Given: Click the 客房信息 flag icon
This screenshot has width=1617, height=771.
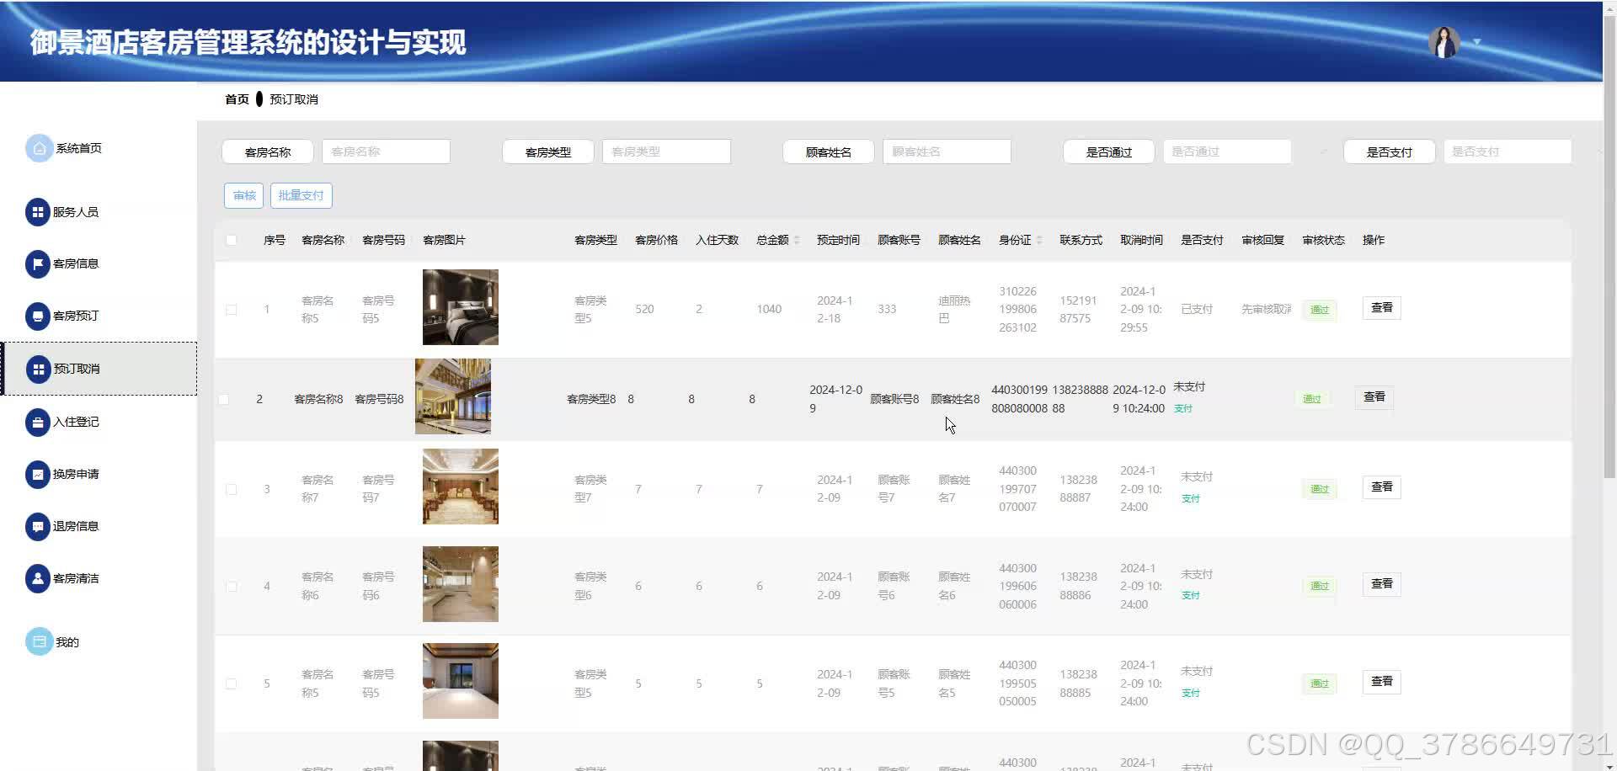Looking at the screenshot, I should click(38, 263).
